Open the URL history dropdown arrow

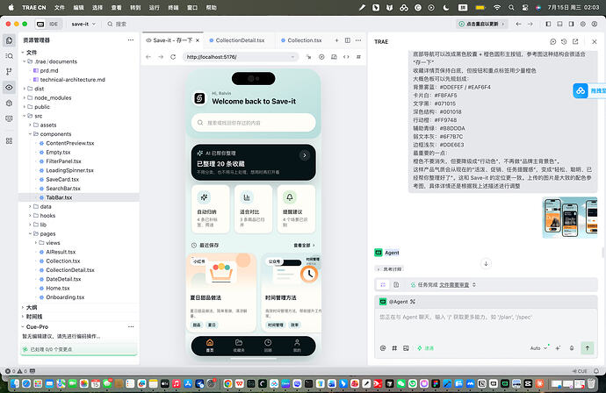click(292, 57)
